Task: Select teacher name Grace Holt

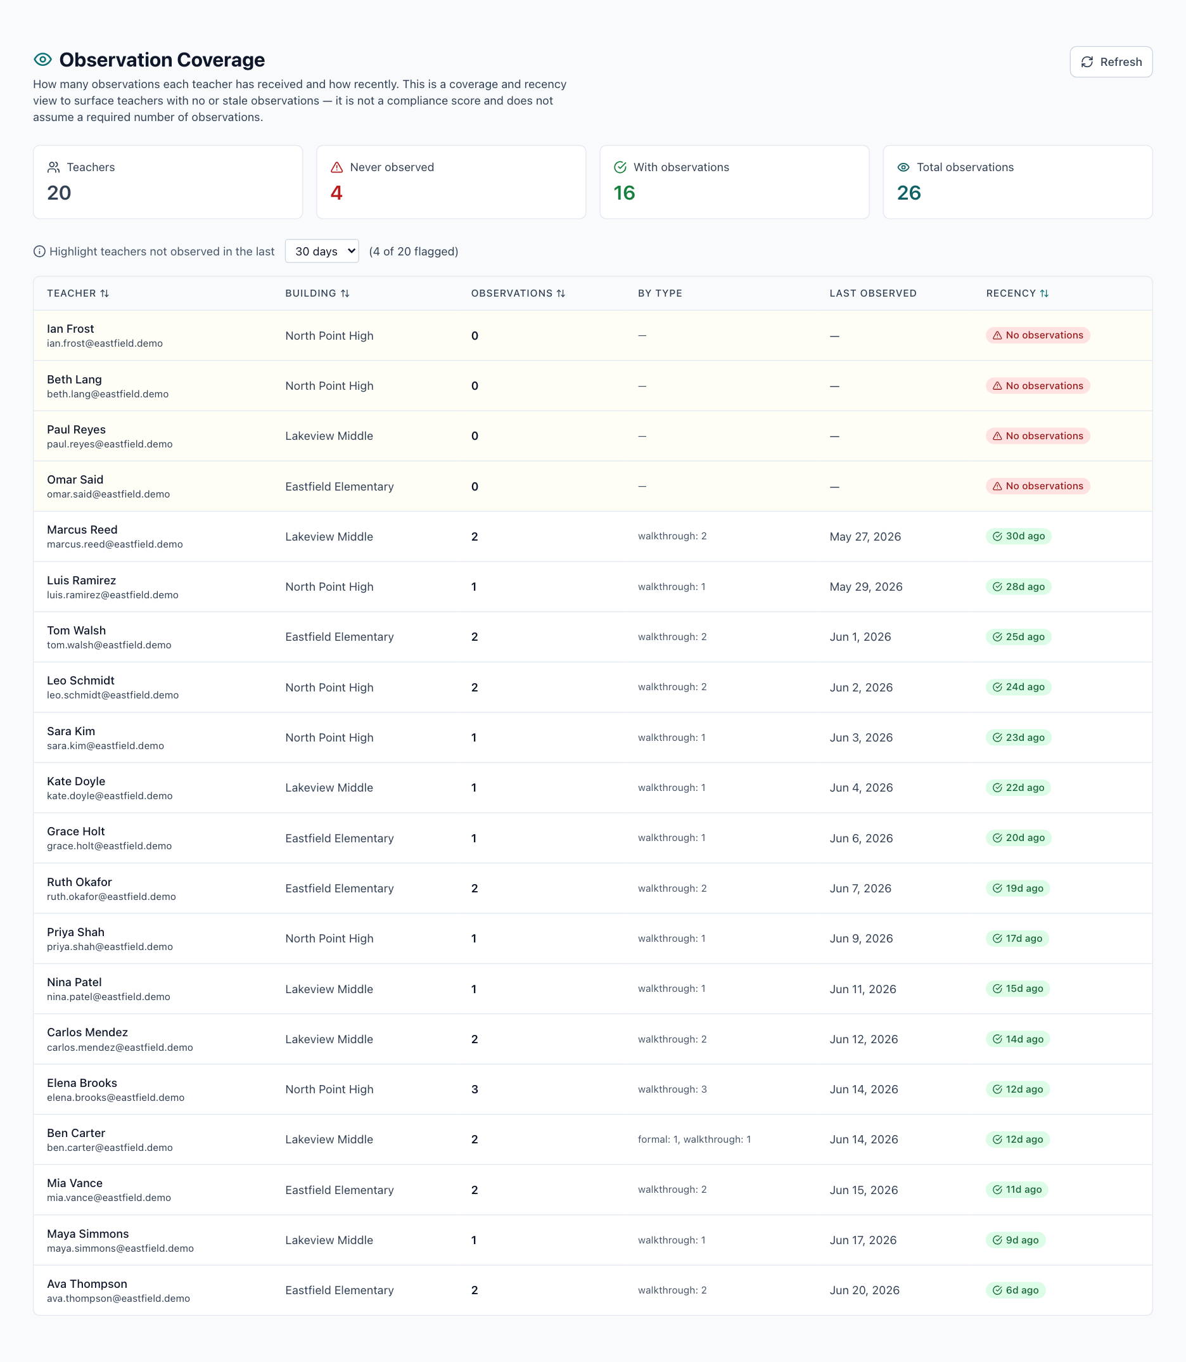Action: [x=76, y=832]
